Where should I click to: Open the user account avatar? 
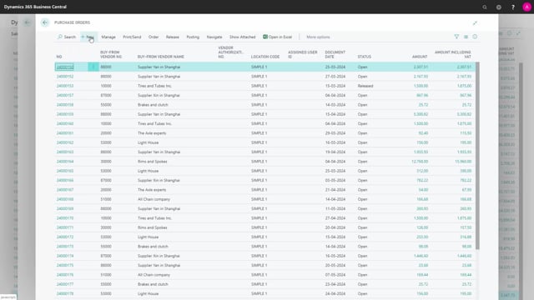click(526, 7)
